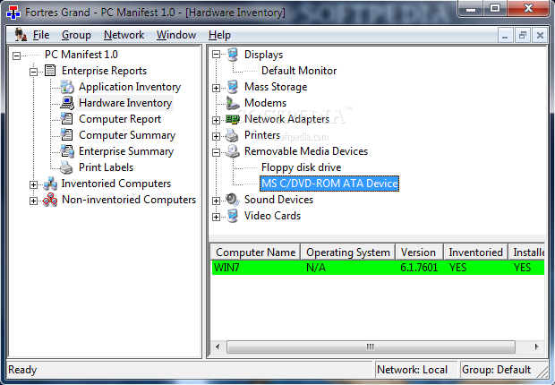The height and width of the screenshot is (385, 555).
Task: Collapse the Displays node
Action: pyautogui.click(x=216, y=55)
